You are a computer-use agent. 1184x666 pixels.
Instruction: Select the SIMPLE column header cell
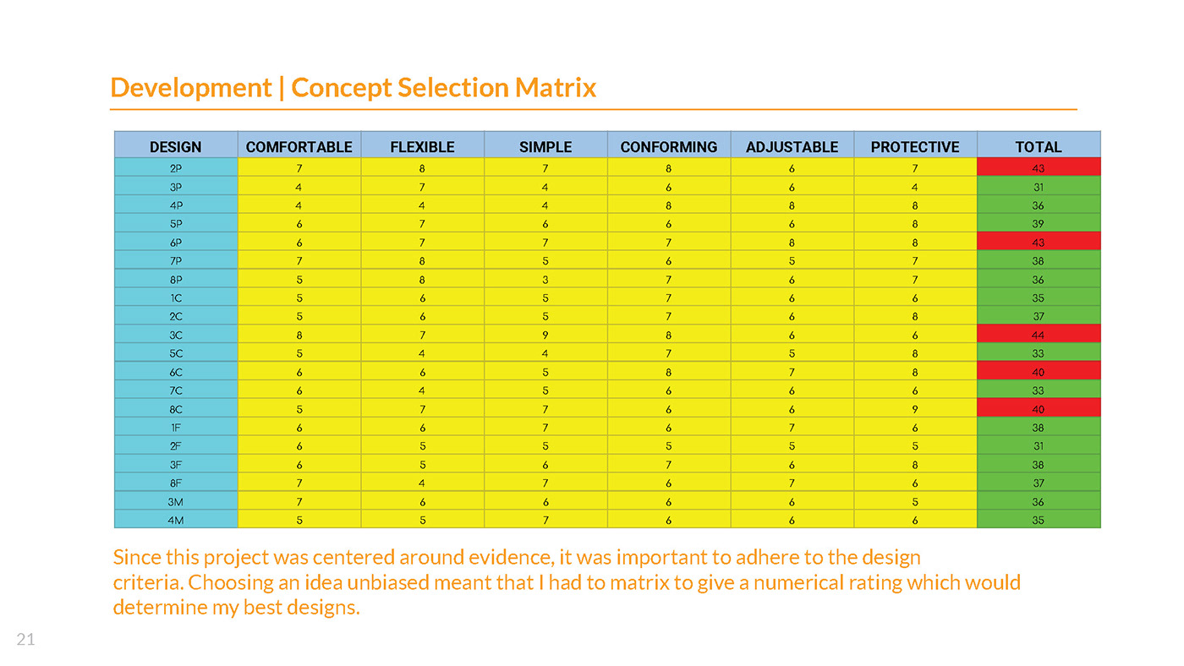click(x=545, y=146)
